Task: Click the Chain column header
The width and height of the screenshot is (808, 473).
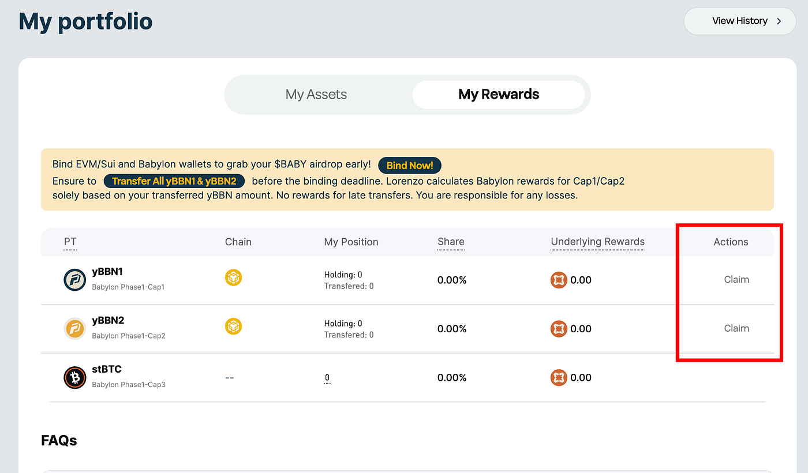Action: click(238, 242)
